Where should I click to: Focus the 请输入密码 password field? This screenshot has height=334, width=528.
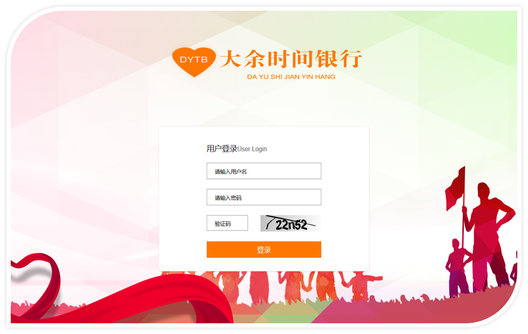click(x=264, y=197)
